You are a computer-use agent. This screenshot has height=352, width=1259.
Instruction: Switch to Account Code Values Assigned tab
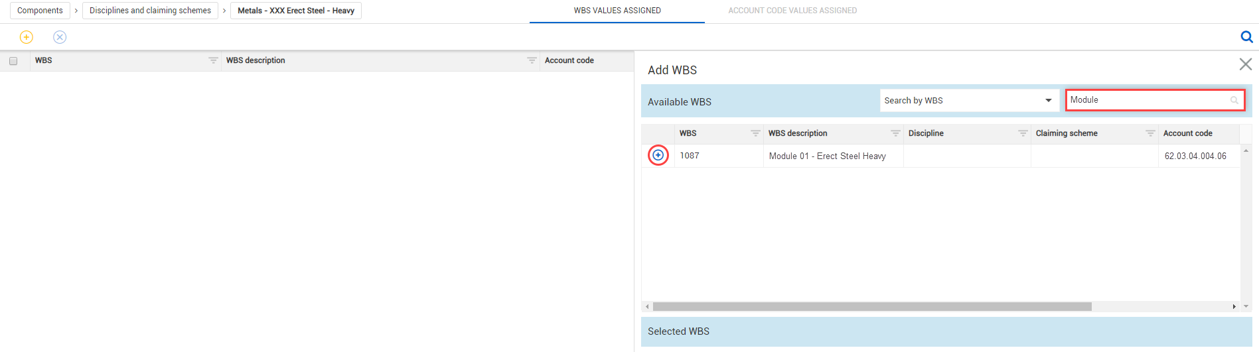792,11
